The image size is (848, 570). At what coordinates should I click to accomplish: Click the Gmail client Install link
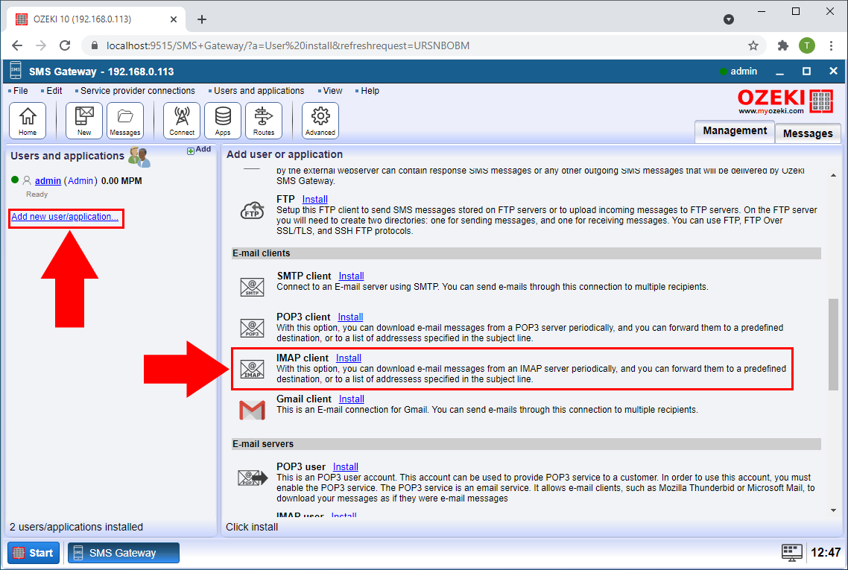(x=352, y=399)
